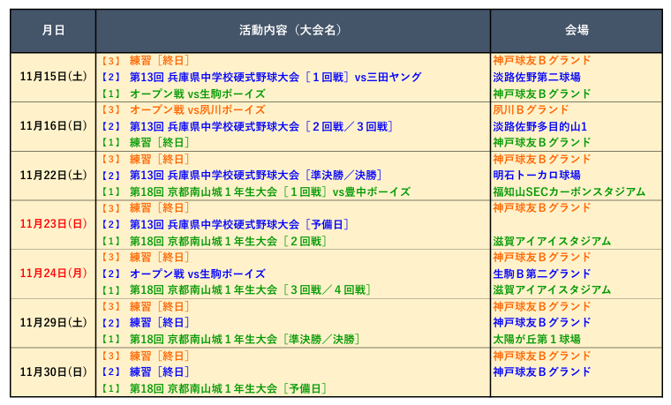Select the 11月22日(土) date cell
Viewport: 671px width, 405px height.
pos(53,176)
